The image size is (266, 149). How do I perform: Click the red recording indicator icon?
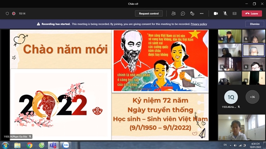14,14
